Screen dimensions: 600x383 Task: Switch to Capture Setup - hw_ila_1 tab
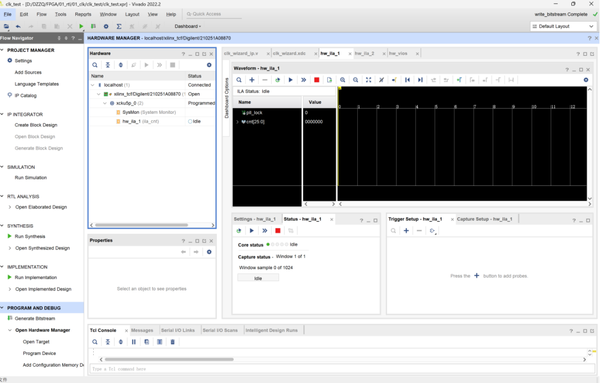485,219
